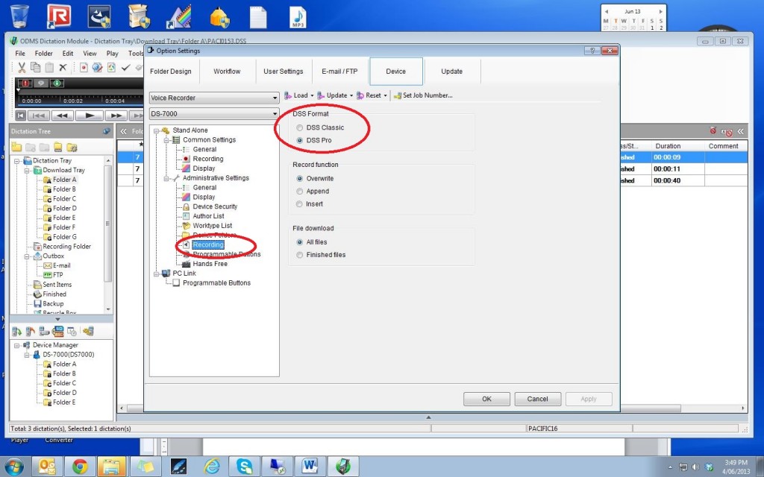Click the Copy icon in the main toolbar

click(x=36, y=68)
